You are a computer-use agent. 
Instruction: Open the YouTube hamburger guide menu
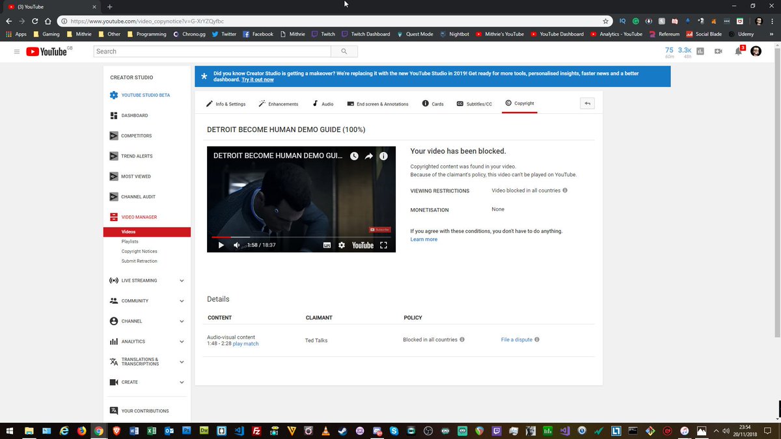click(16, 51)
